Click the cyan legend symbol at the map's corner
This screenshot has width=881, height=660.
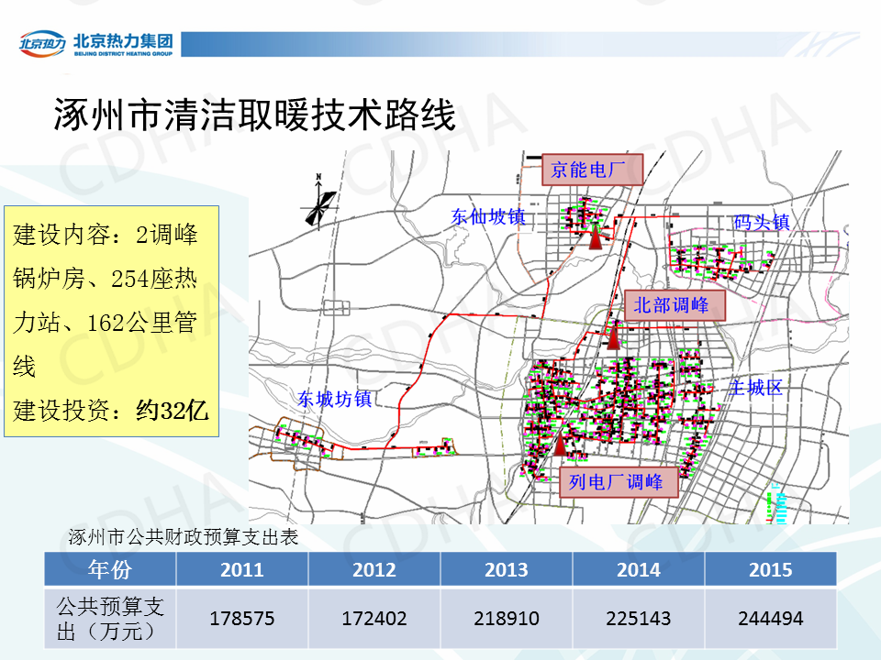tap(780, 504)
